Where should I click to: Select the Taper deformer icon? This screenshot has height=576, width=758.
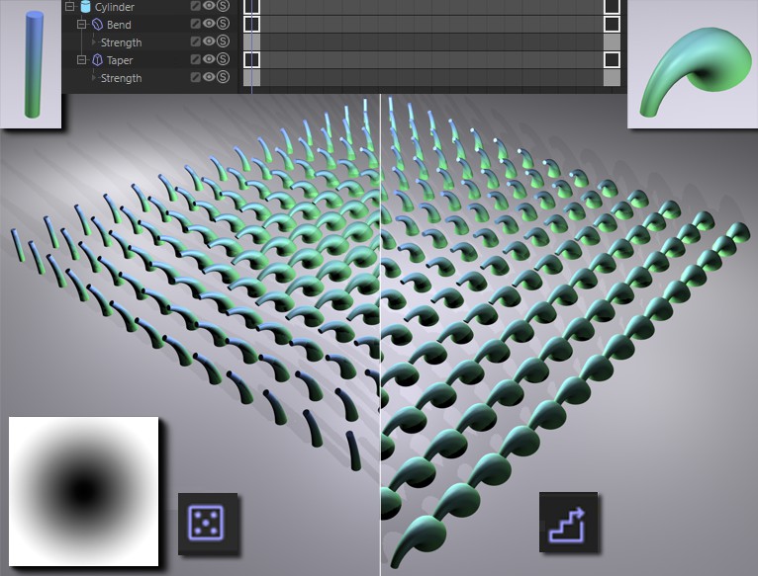click(97, 60)
